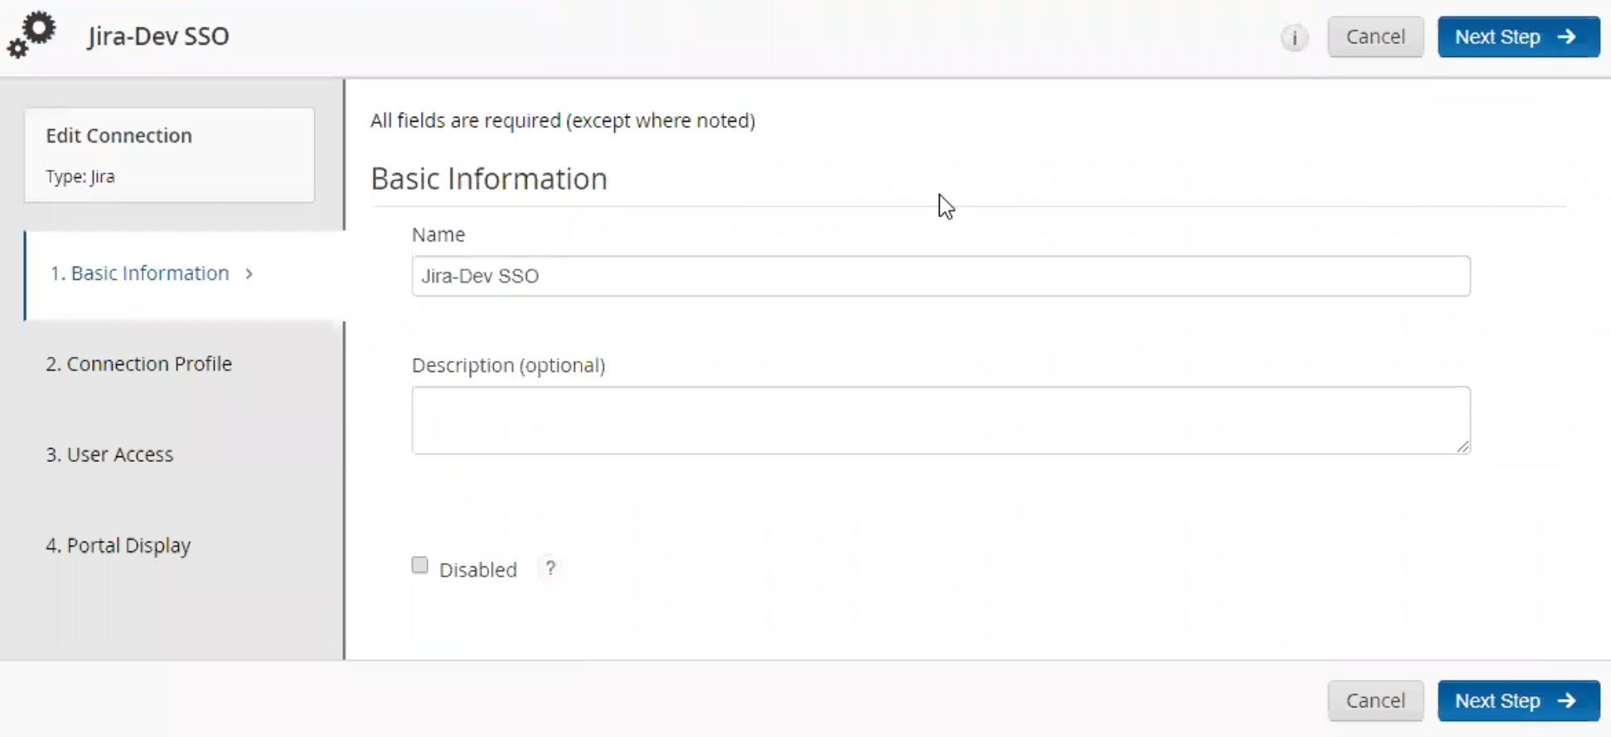Click the Description textarea resize handle
The width and height of the screenshot is (1611, 737).
coord(1463,446)
